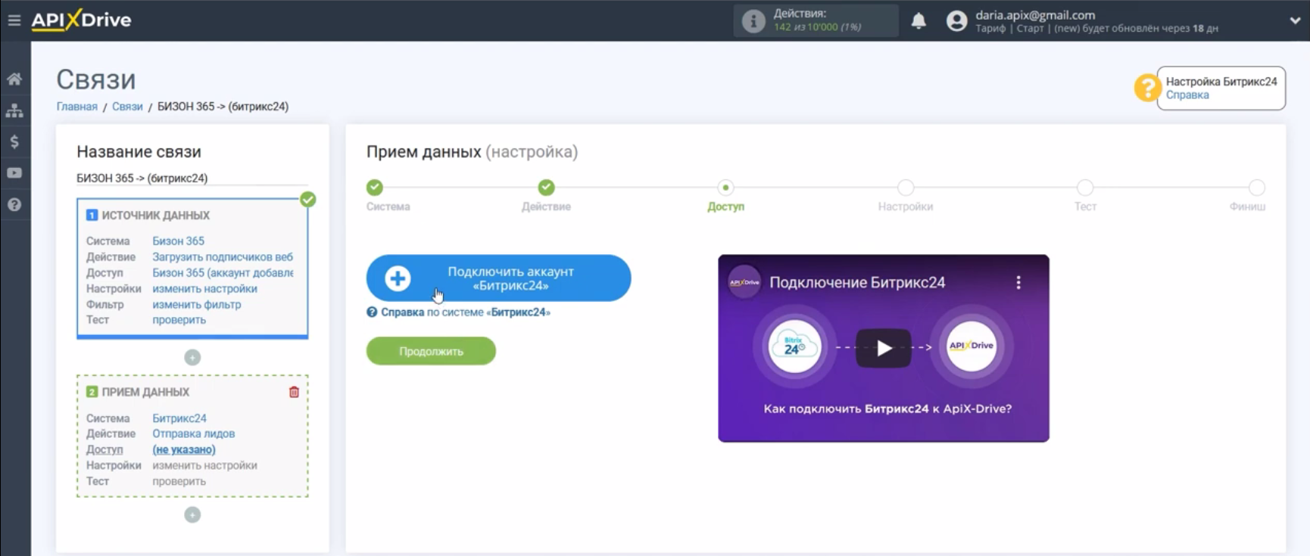Open Битрикс24 system link

coord(179,418)
